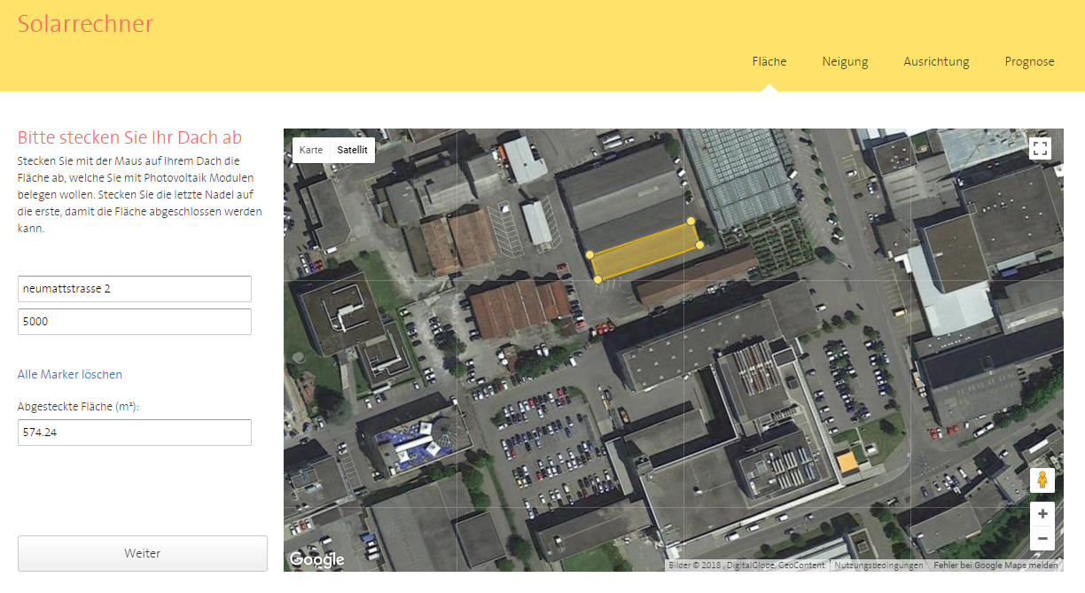The image size is (1085, 593).
Task: Go to the Ausrichtung tab
Action: (x=936, y=61)
